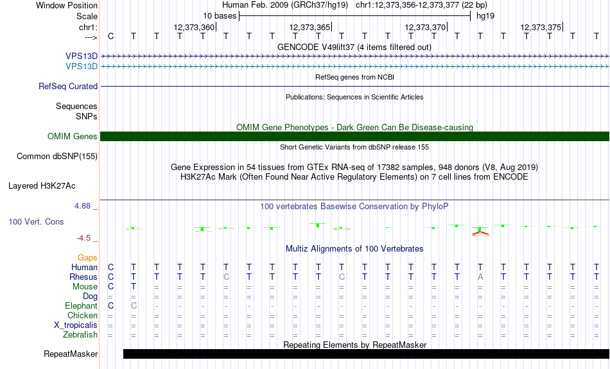610x369 pixels.
Task: Click the 12,373,375 position marker
Action: point(541,27)
